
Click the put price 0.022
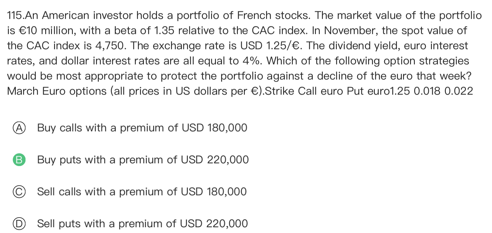point(459,91)
